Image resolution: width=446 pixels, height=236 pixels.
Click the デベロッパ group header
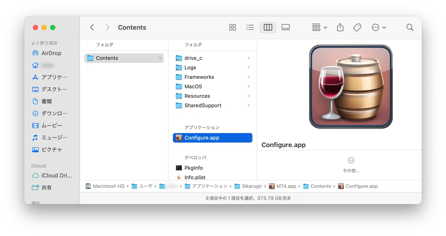coord(195,158)
